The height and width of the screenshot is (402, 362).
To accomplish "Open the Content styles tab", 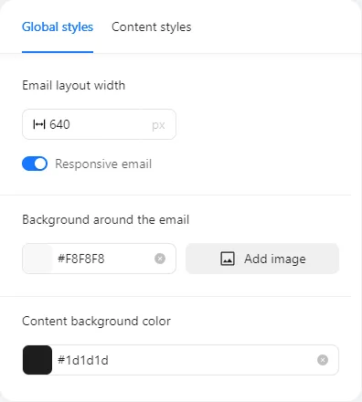I will click(152, 27).
